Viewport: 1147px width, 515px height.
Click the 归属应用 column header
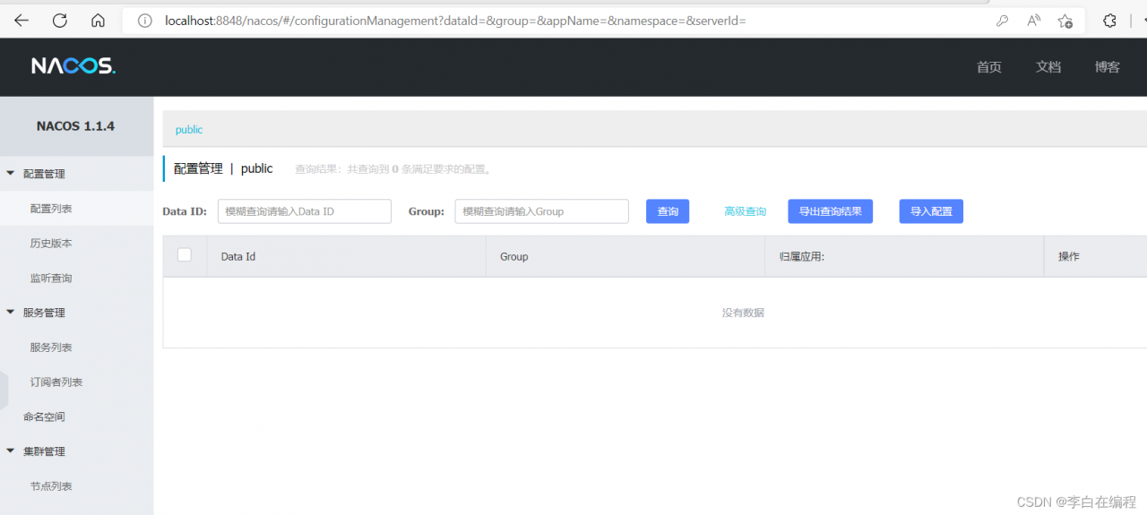(802, 256)
